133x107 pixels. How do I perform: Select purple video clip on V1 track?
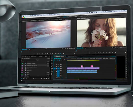pyautogui.click(x=83, y=68)
